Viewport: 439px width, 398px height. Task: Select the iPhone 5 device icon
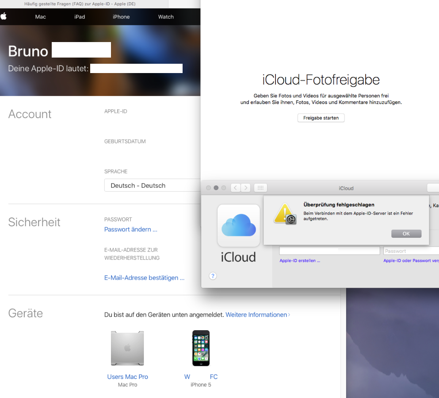point(201,348)
